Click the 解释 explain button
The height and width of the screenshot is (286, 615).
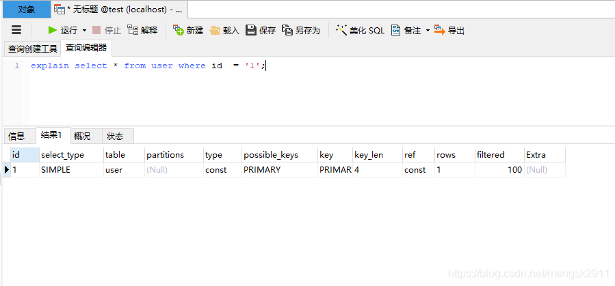point(143,30)
